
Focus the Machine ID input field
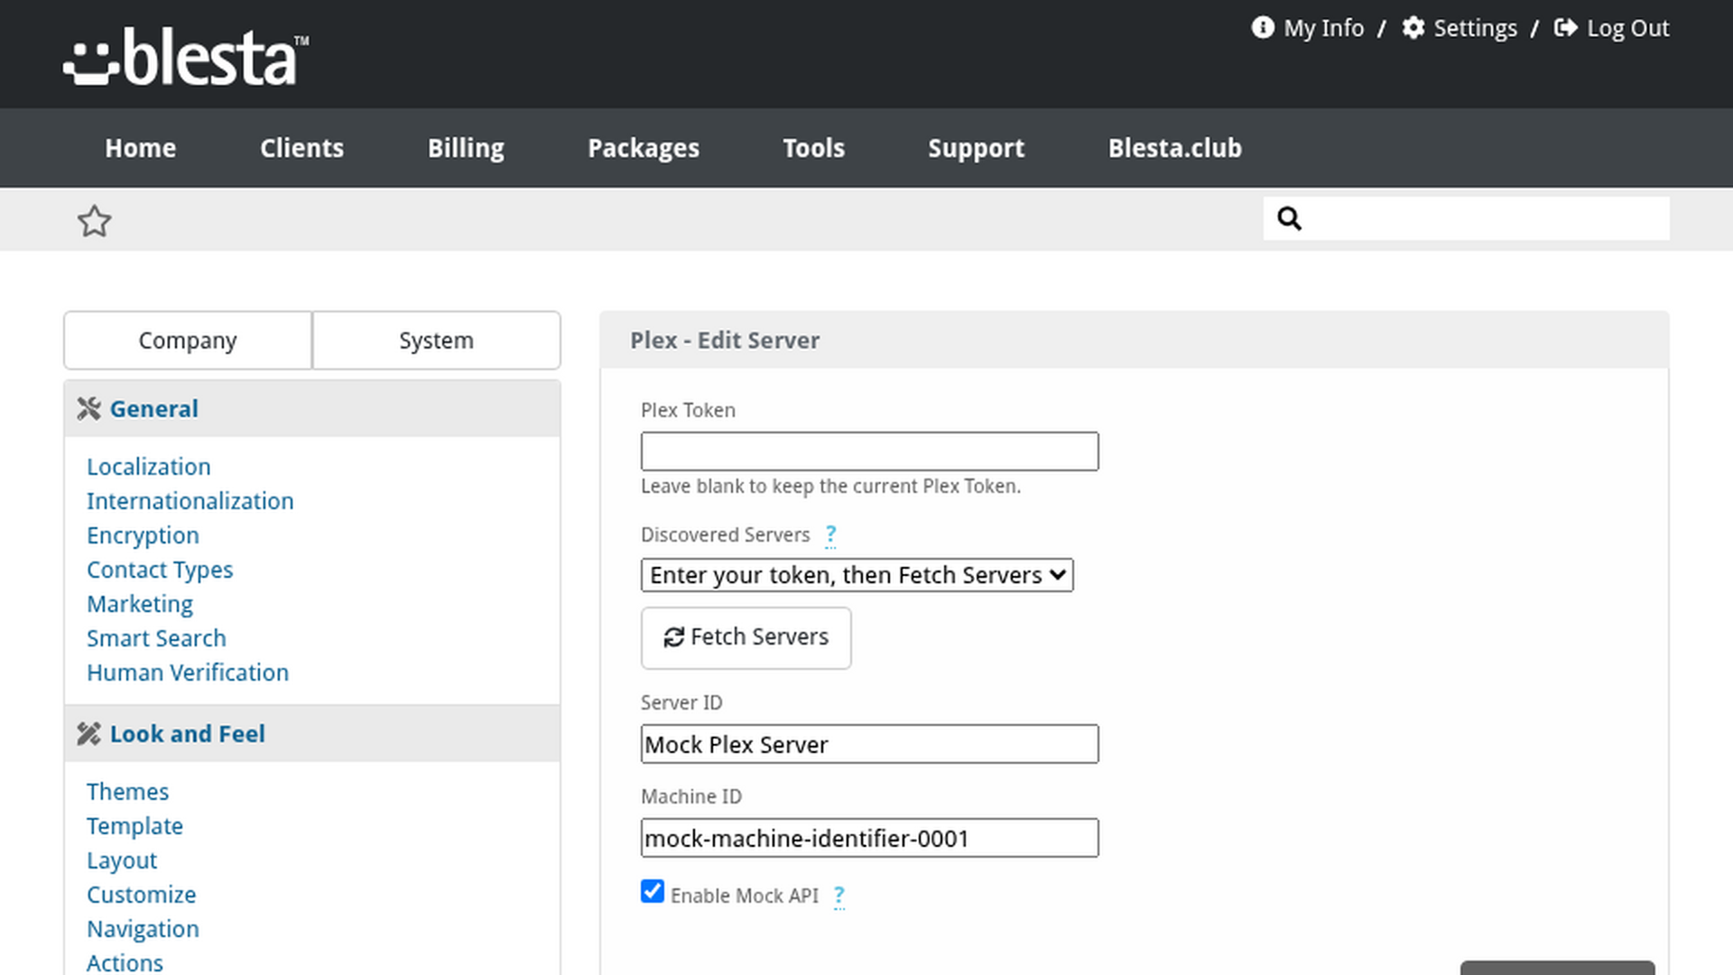[869, 838]
